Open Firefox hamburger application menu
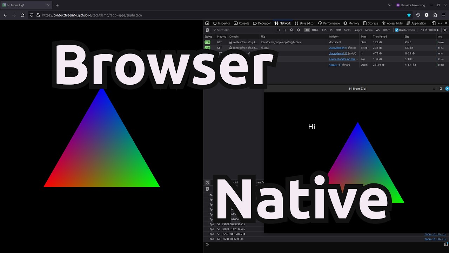This screenshot has height=253, width=449. (444, 15)
